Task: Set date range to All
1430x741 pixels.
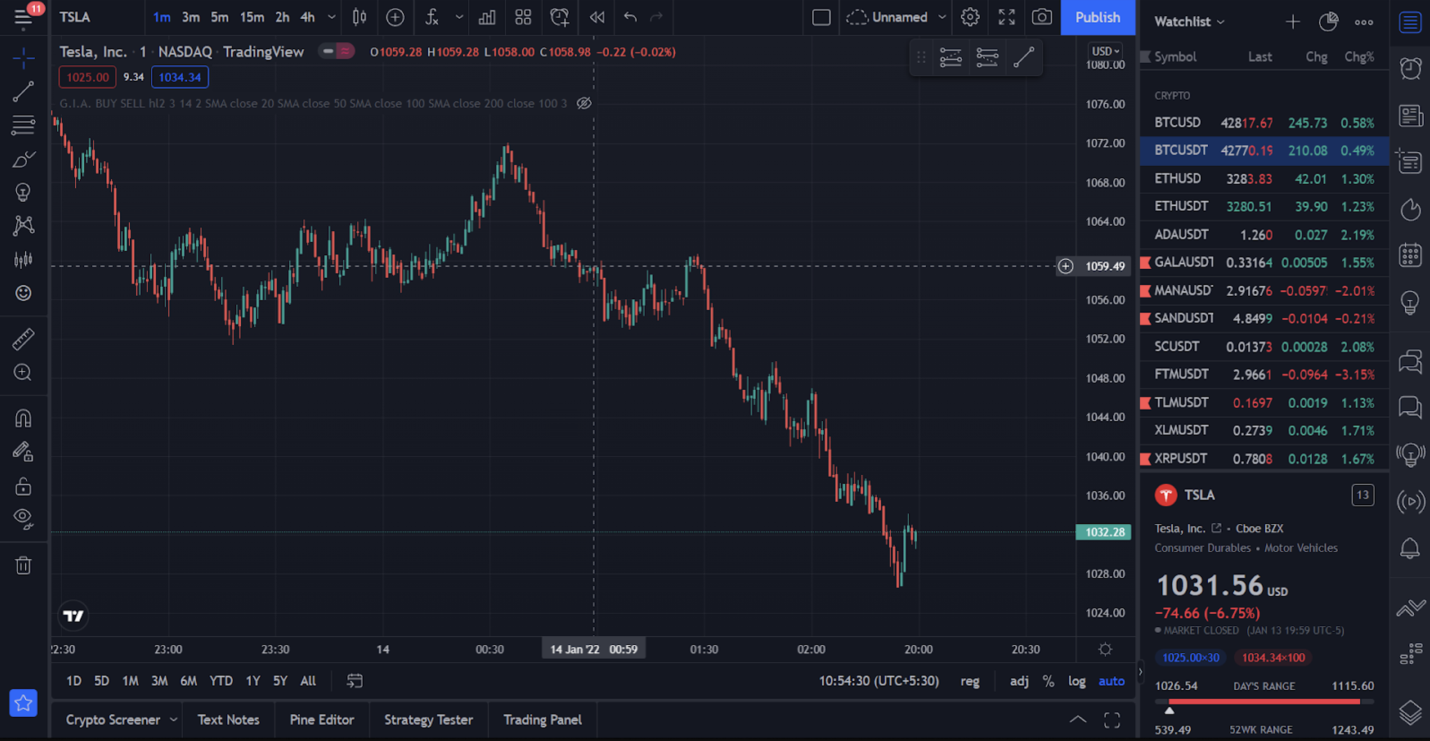Action: (x=308, y=681)
